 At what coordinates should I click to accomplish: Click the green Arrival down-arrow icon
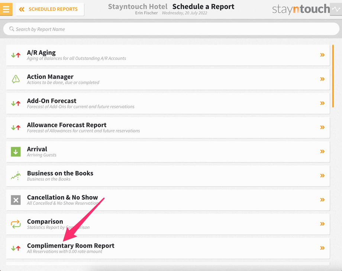pos(16,152)
